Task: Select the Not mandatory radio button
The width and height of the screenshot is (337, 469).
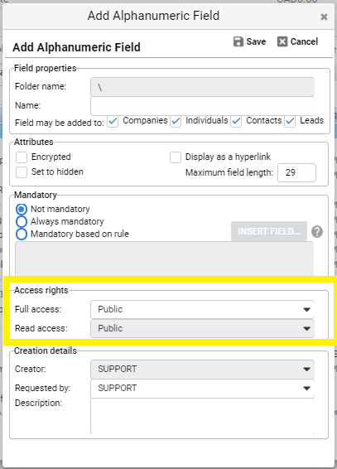Action: [22, 209]
